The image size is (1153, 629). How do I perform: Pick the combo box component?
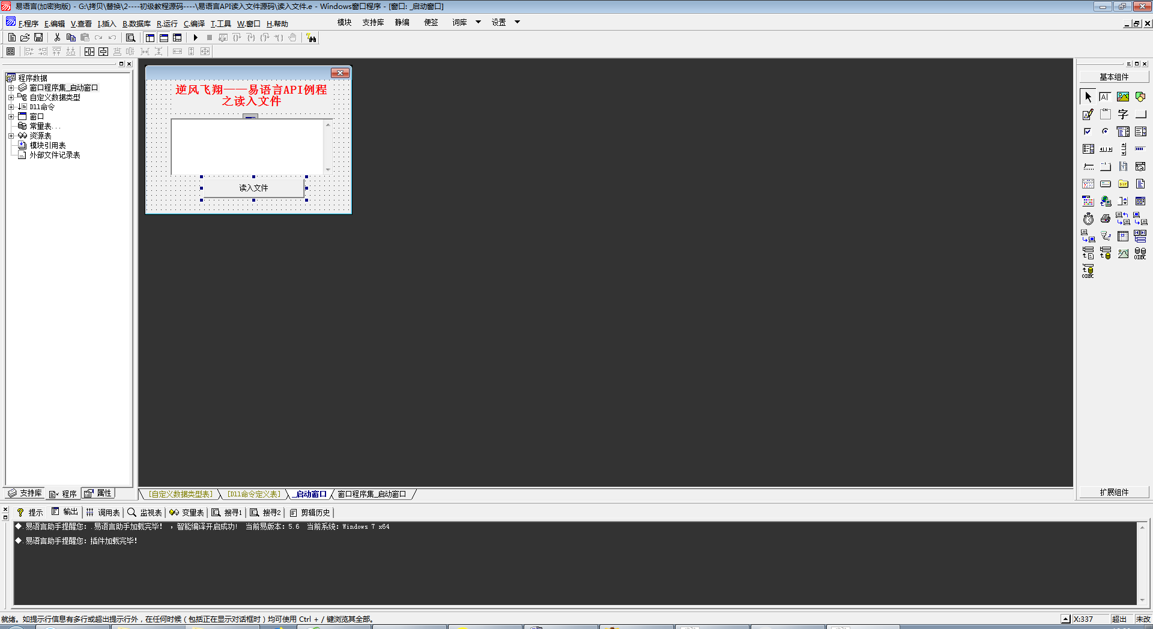1123,131
